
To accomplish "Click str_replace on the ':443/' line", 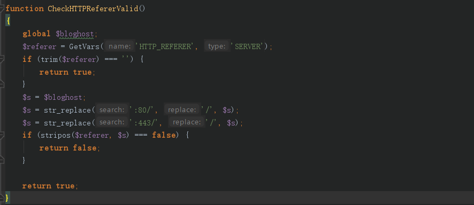I will pos(67,123).
